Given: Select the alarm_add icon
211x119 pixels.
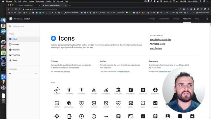Looking at the screenshot, I should pos(94,103).
